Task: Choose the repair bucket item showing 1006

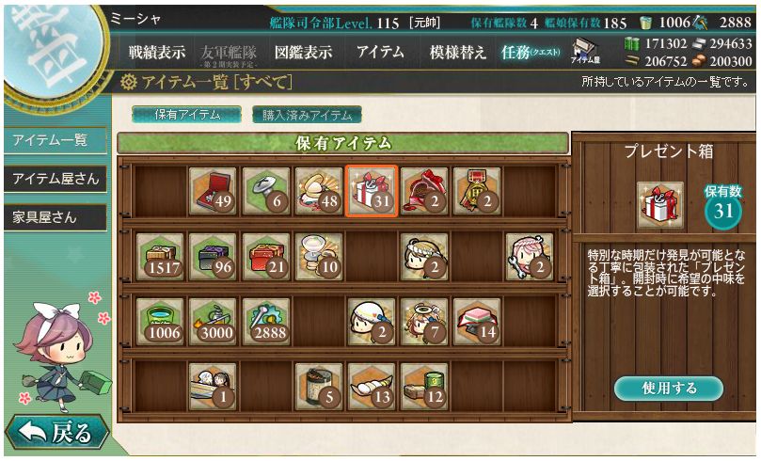Action: coord(160,322)
